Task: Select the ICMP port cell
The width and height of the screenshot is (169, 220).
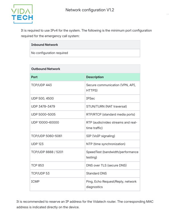Action: 57,184
